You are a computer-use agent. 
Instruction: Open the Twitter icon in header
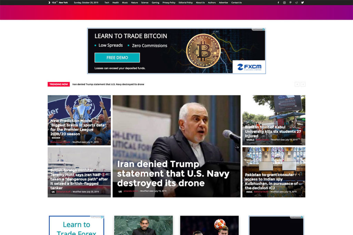302,2
